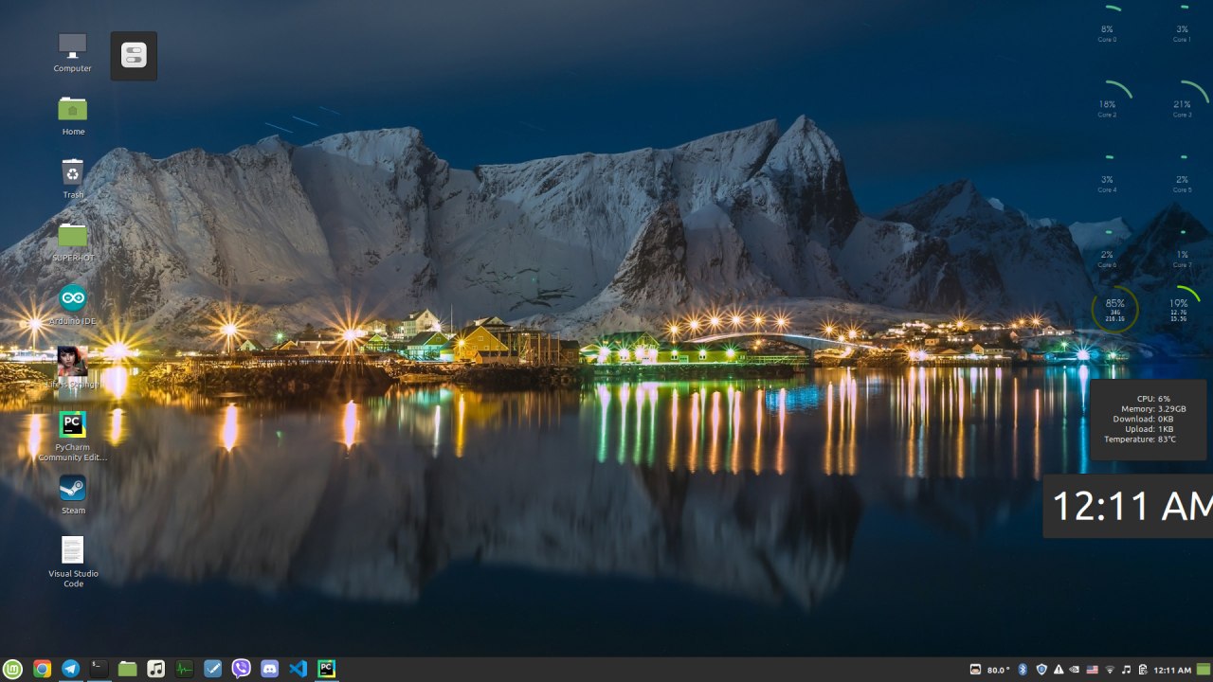Viewport: 1213px width, 682px height.
Task: Click the Core 5 usage gauge
Action: pos(1183,173)
